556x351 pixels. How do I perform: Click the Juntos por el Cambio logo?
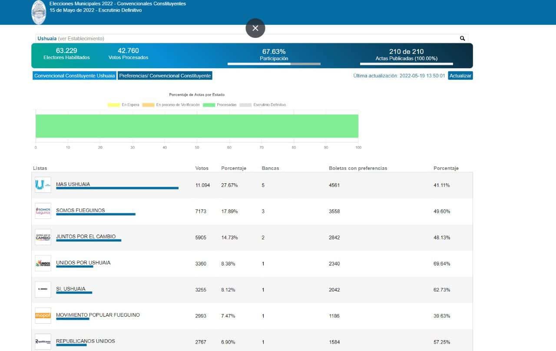click(43, 237)
